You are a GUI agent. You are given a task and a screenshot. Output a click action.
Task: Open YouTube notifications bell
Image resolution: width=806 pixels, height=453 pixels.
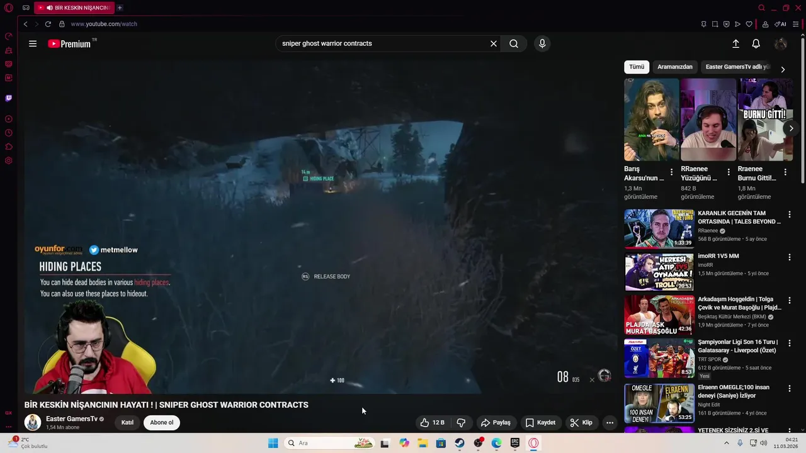point(756,43)
